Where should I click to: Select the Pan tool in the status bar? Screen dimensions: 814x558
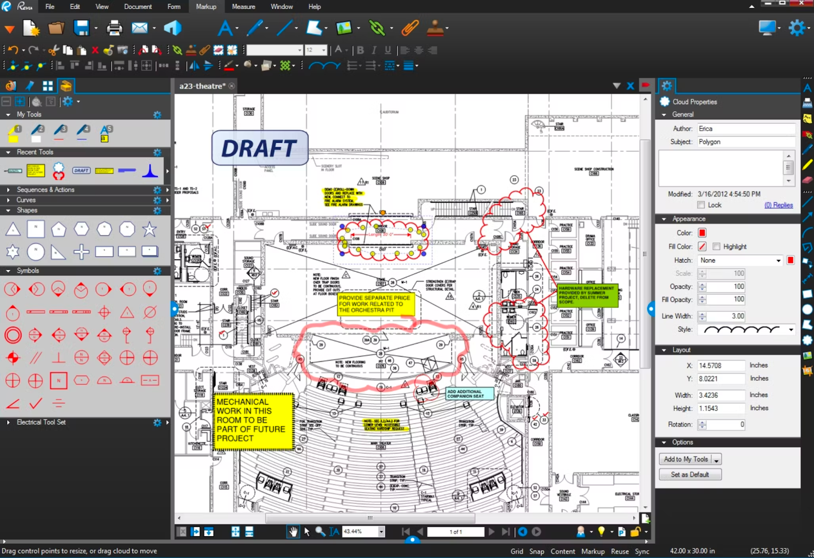[294, 532]
